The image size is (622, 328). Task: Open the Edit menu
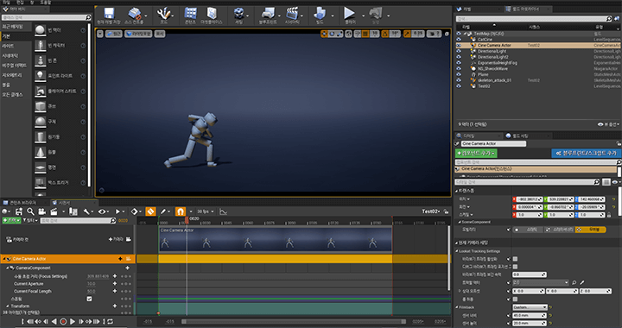pos(20,3)
